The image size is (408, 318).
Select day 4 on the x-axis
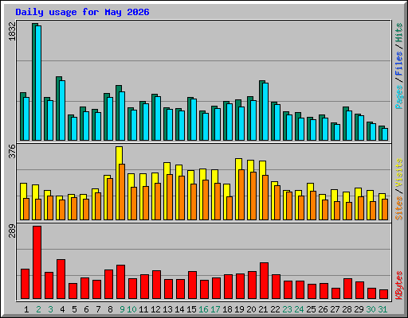click(x=62, y=309)
